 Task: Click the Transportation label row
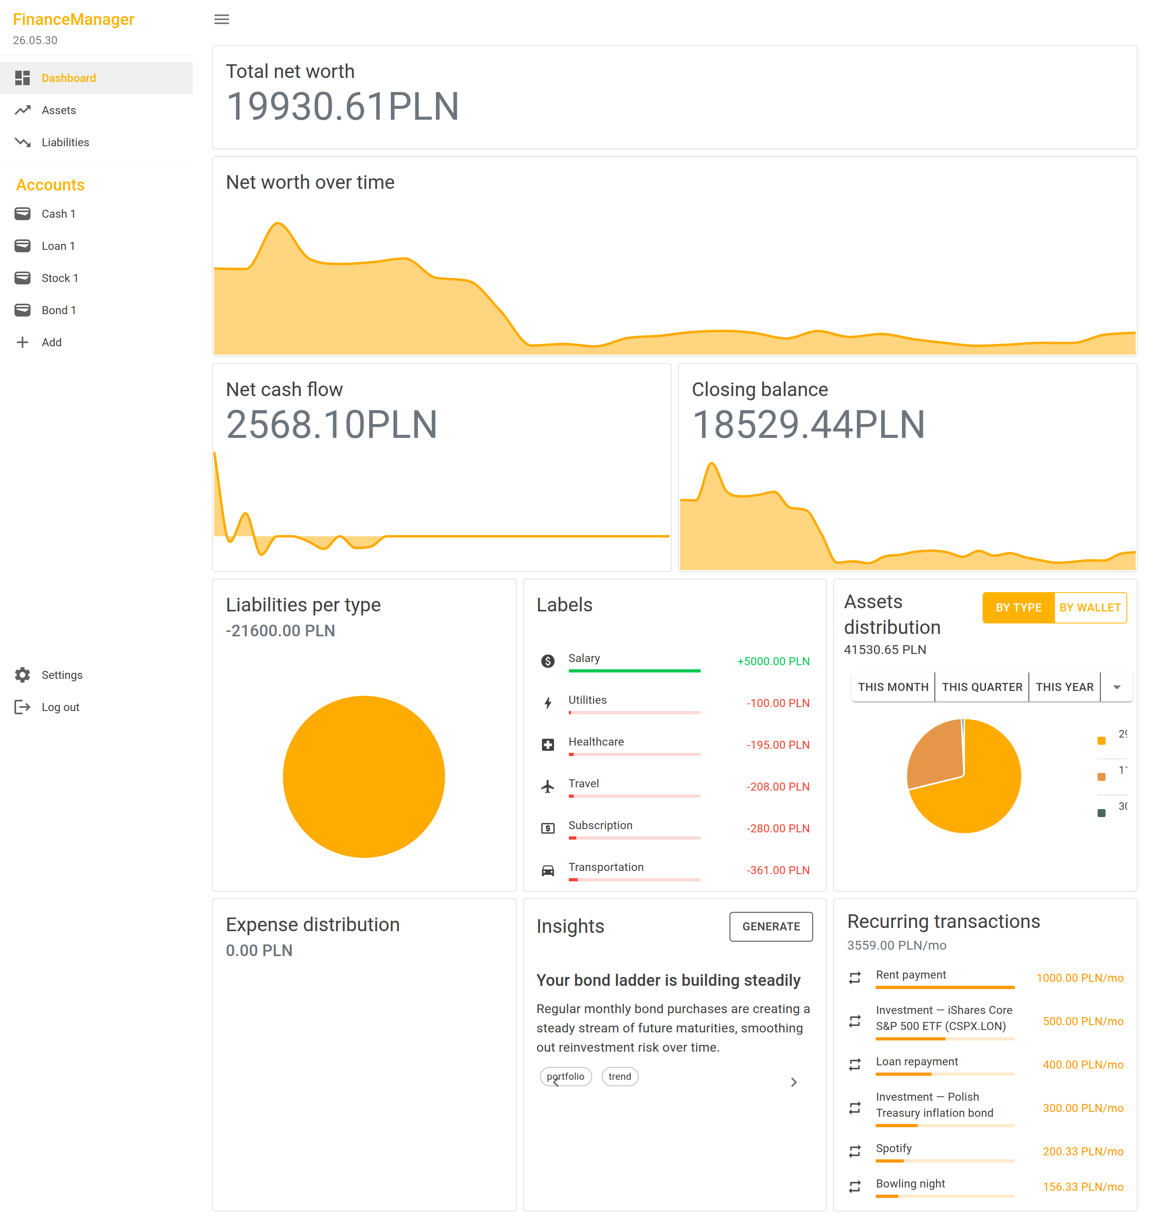(675, 870)
